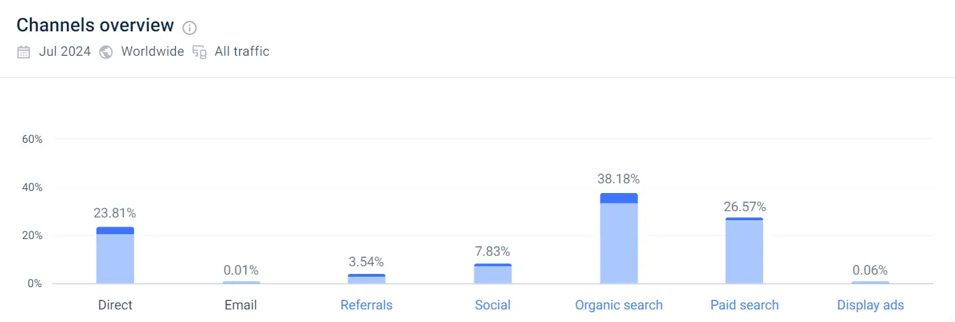Select the Paid search bar

coord(744,251)
